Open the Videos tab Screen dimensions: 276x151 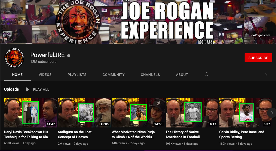pos(45,75)
